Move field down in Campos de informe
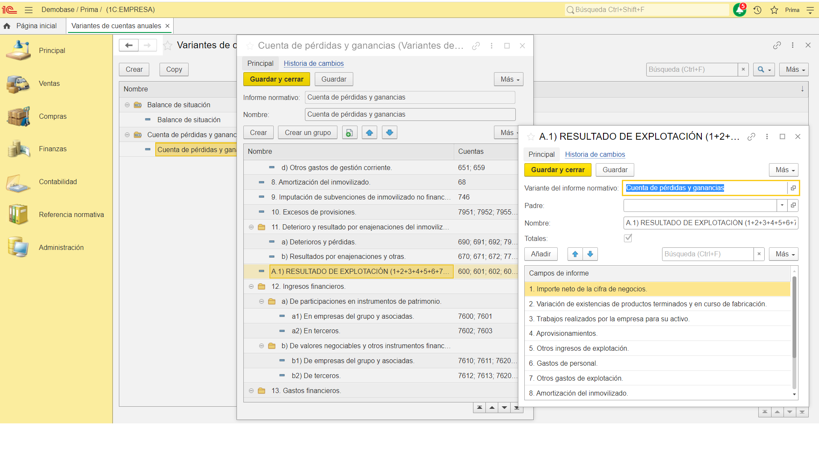The image size is (819, 449). tap(590, 254)
